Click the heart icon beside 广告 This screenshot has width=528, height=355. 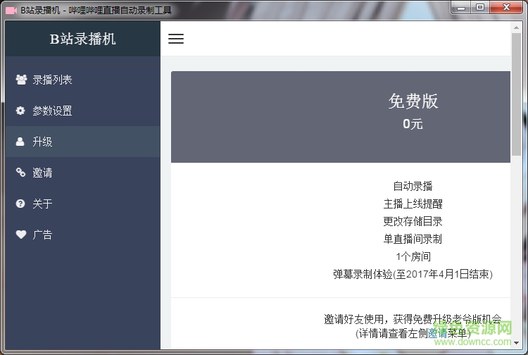pos(20,235)
